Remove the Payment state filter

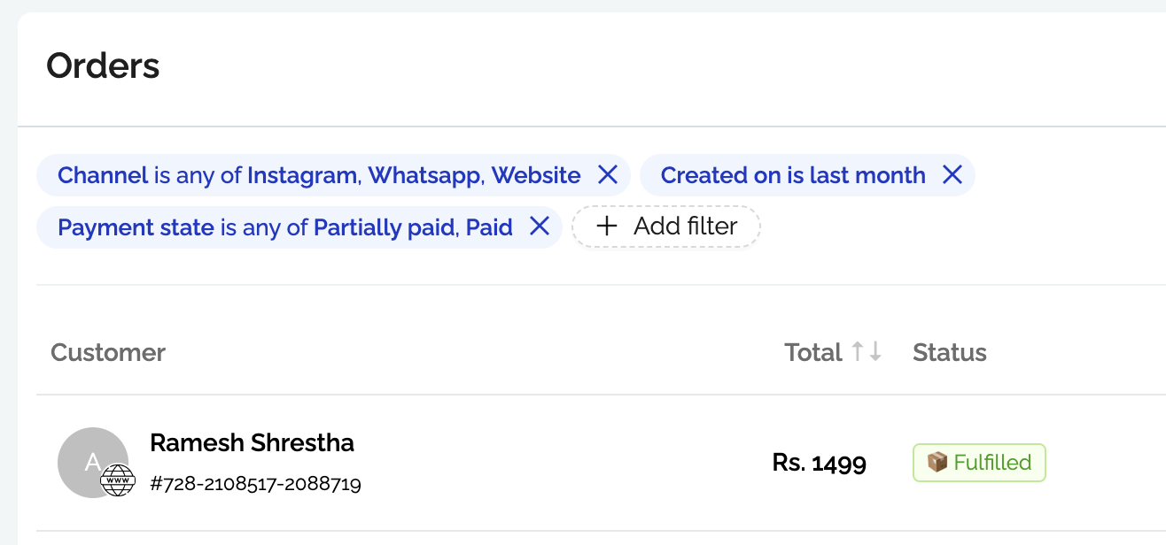pos(540,226)
